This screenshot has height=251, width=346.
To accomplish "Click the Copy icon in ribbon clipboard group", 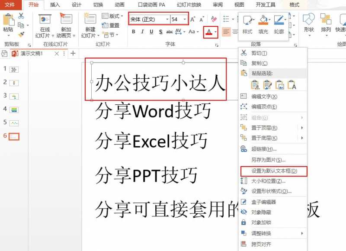I will pyautogui.click(x=21, y=25).
